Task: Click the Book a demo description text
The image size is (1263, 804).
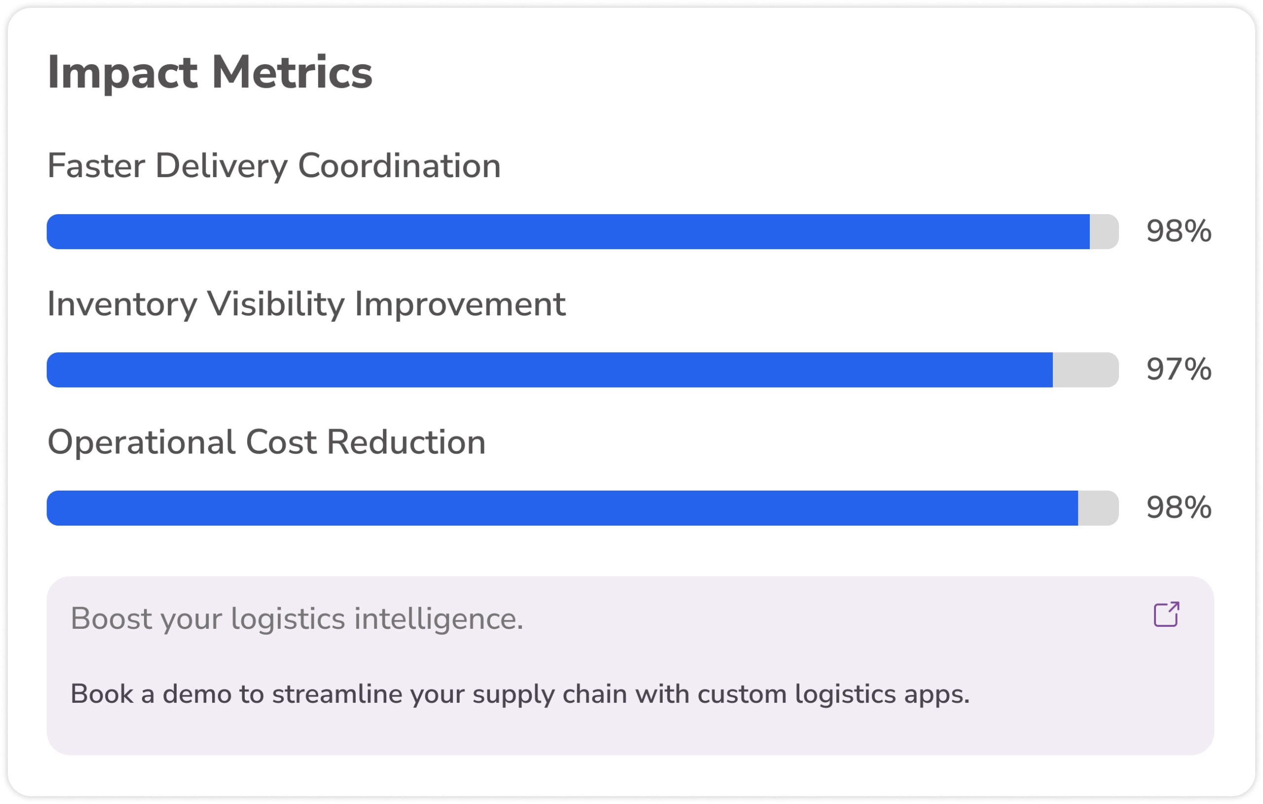Action: [520, 695]
